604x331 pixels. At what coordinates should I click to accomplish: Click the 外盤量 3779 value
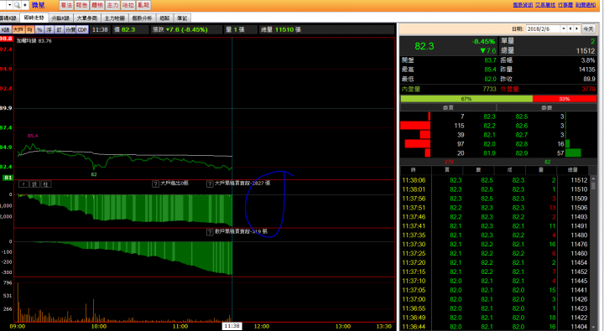pos(588,89)
